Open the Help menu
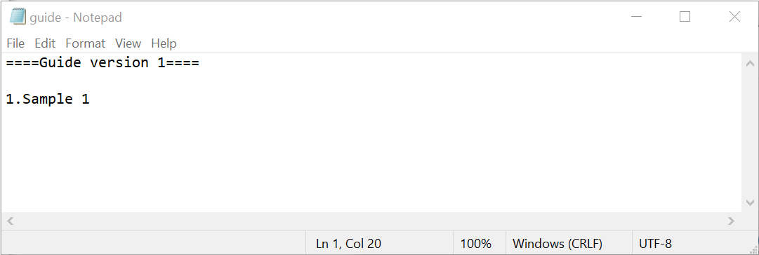Image resolution: width=759 pixels, height=255 pixels. [164, 43]
